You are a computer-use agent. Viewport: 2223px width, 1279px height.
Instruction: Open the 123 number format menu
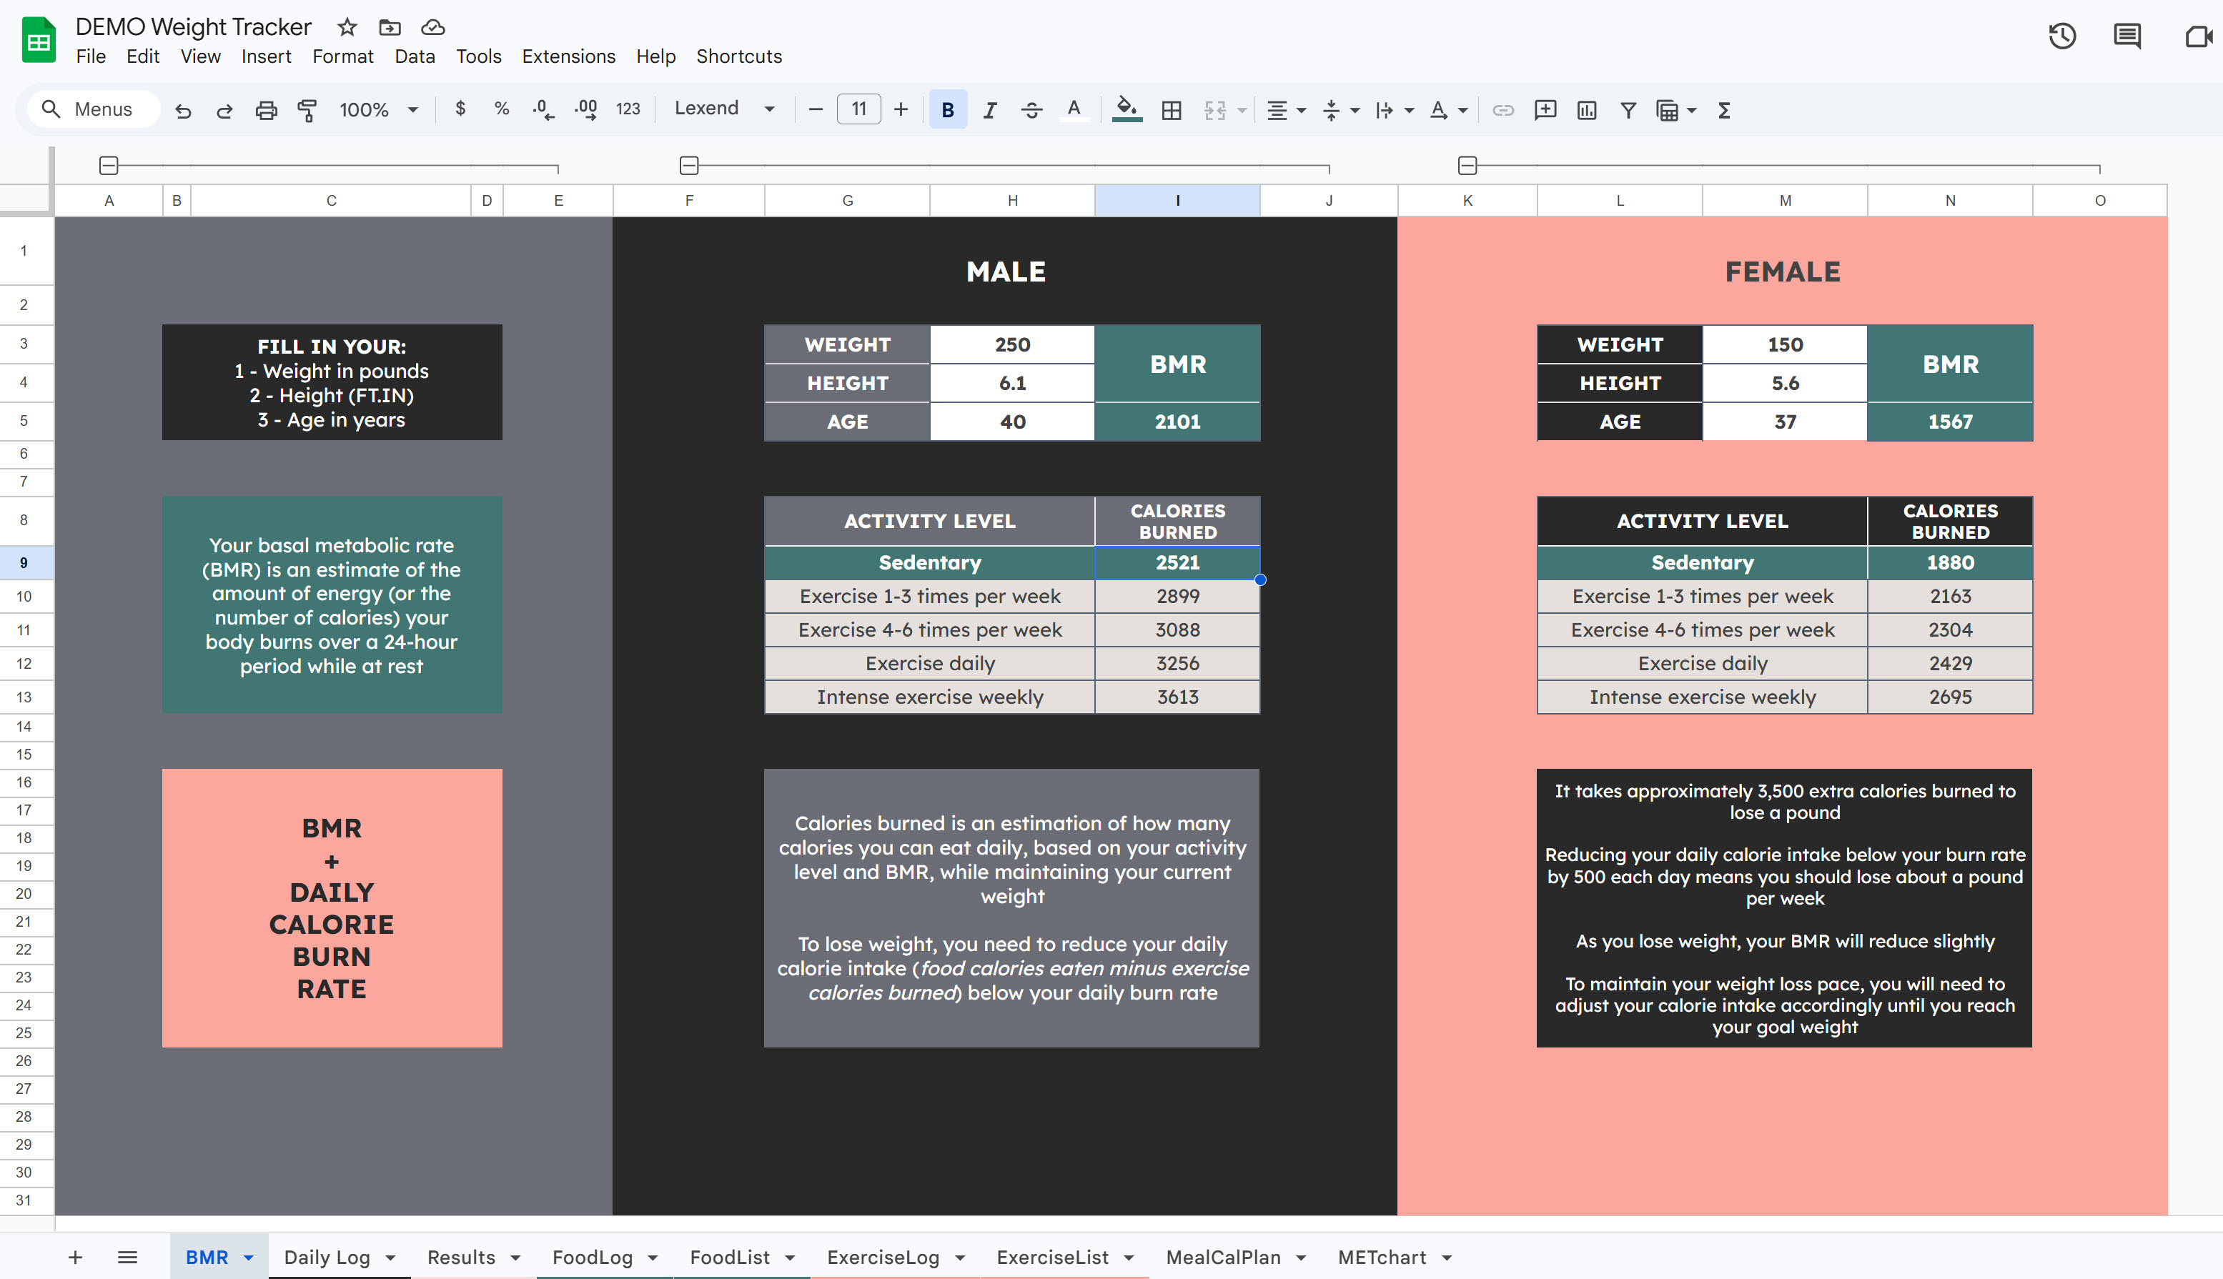[x=628, y=109]
